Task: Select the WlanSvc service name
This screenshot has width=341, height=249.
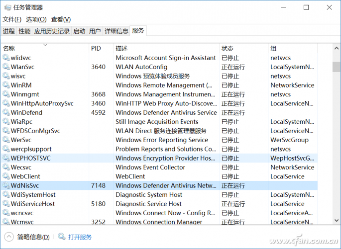Action: (22, 67)
